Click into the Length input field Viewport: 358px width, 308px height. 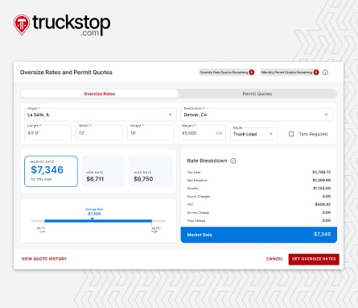[x=48, y=133]
